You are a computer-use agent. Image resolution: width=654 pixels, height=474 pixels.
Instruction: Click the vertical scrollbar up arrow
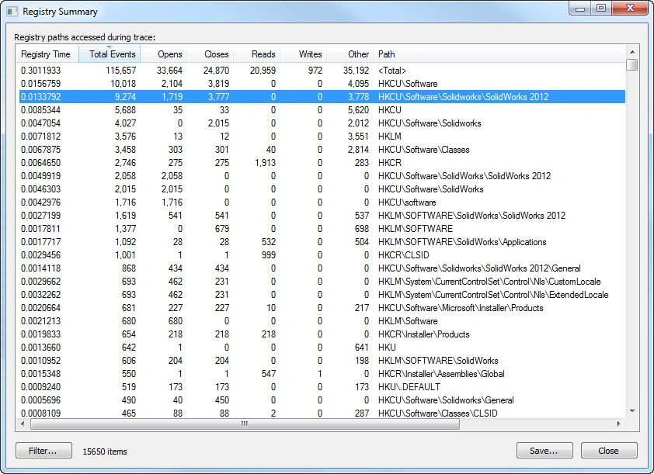point(632,52)
